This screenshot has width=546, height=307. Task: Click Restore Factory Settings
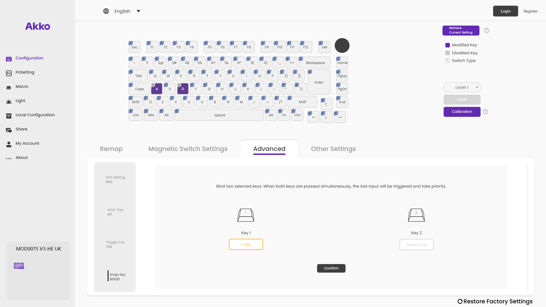(495, 301)
